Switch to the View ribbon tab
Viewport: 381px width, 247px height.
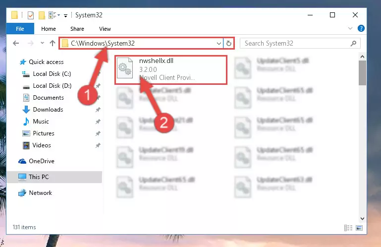(x=105, y=29)
